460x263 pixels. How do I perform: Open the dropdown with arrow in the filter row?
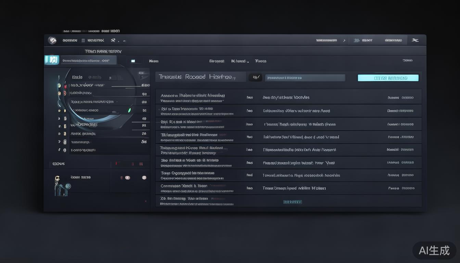[240, 61]
